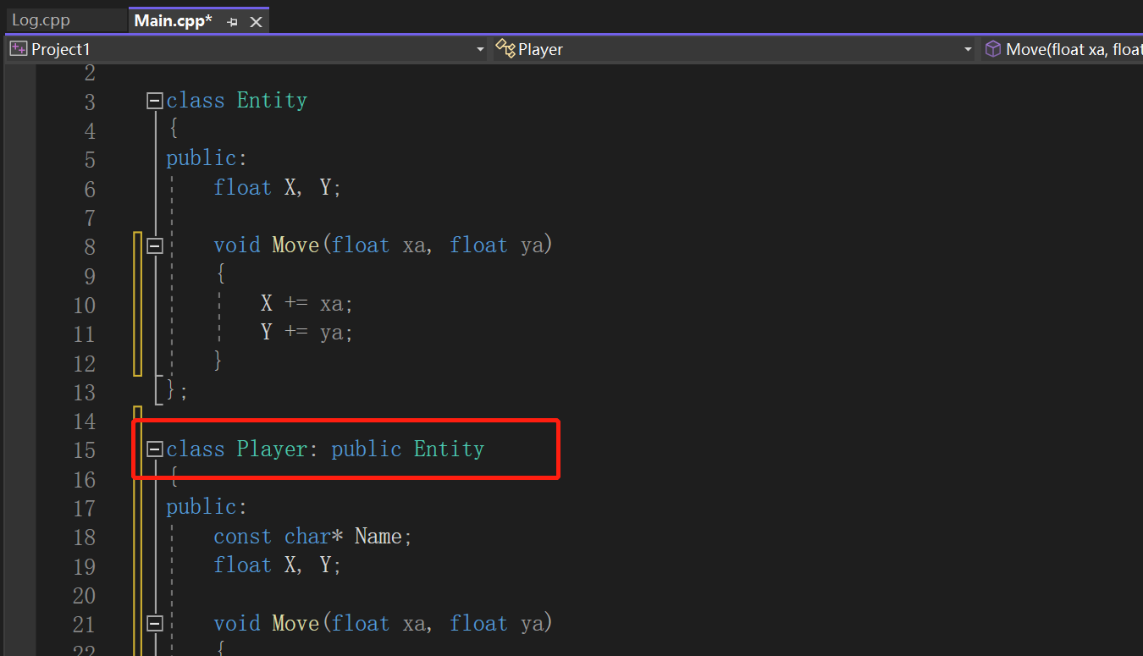Select the Main.cpp* tab

[173, 20]
